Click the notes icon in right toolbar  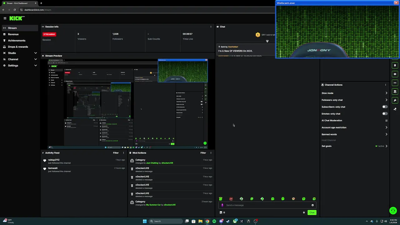(395, 65)
